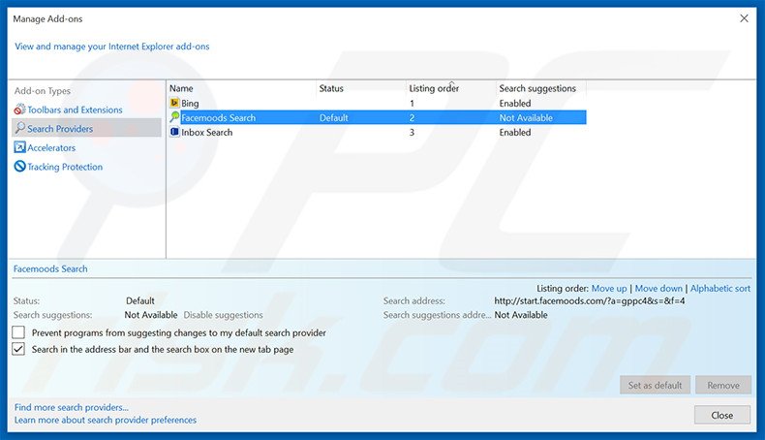Click Enabled suggestions cell for Bing
The width and height of the screenshot is (765, 440).
(515, 103)
